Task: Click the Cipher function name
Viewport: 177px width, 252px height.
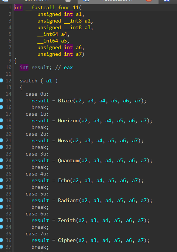Action: coord(67,240)
